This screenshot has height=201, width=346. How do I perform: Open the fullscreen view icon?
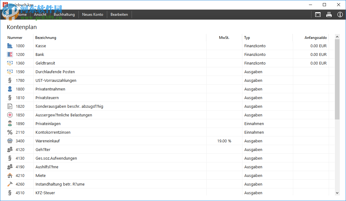tap(318, 15)
